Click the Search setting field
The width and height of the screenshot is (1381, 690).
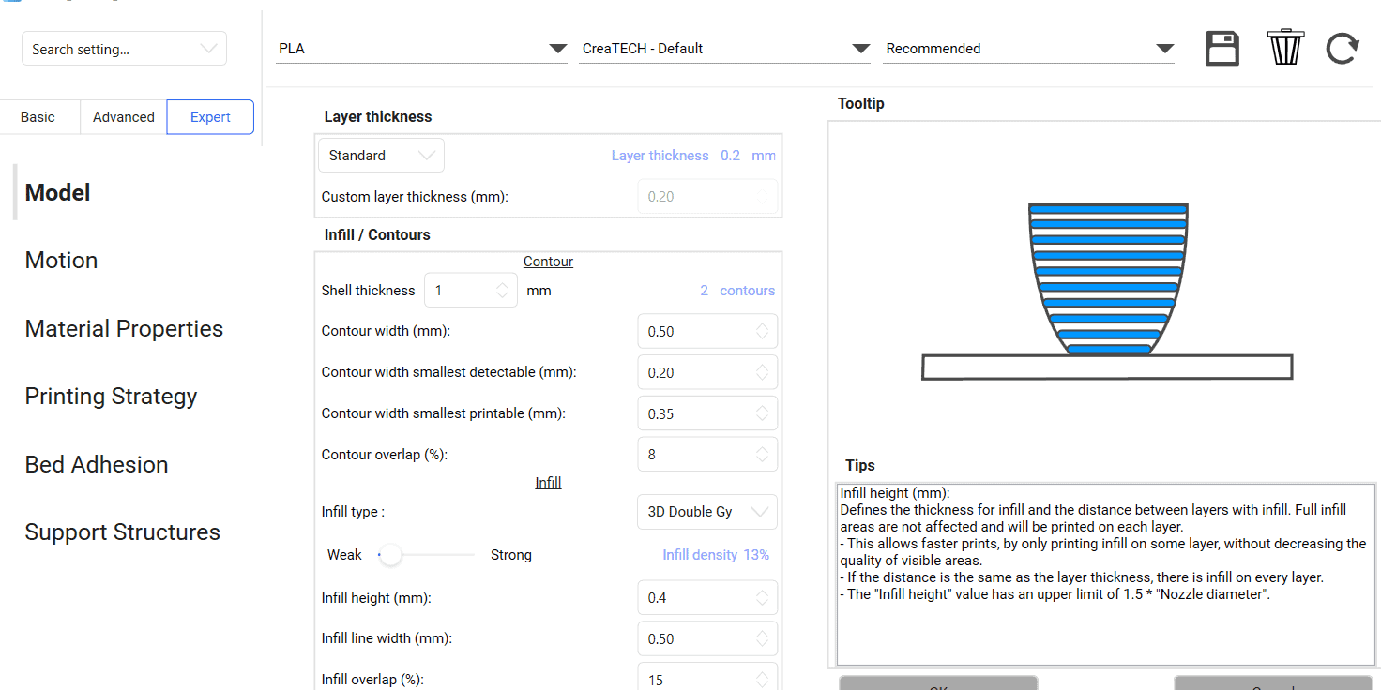point(113,50)
